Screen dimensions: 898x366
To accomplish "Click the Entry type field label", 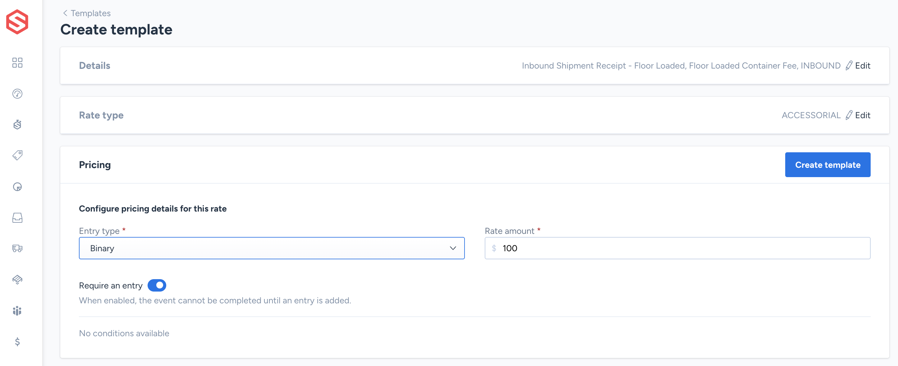I will (x=99, y=231).
